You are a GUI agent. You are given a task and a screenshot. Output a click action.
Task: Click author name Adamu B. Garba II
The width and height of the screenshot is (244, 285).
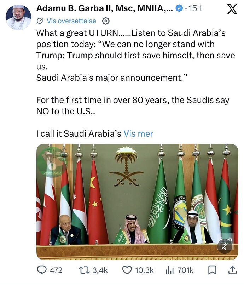[105, 8]
